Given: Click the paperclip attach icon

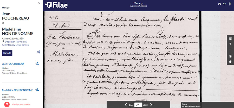Looking at the screenshot, I should [x=230, y=4].
